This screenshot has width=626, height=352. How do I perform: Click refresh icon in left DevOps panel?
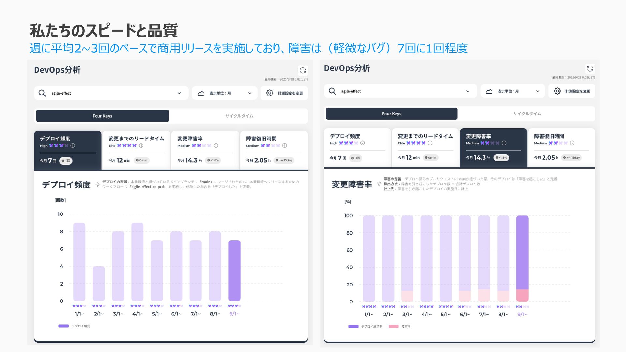[x=303, y=70]
